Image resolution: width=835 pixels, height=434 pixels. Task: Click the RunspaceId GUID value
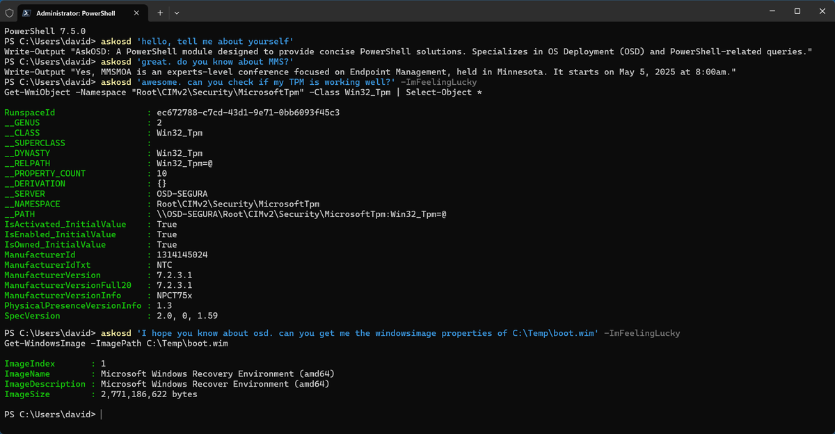tap(248, 113)
